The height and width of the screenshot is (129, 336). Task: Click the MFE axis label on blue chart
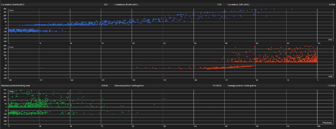point(330,40)
